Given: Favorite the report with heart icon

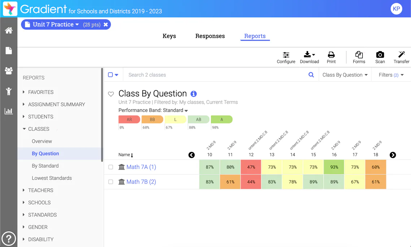Looking at the screenshot, I should pyautogui.click(x=111, y=94).
